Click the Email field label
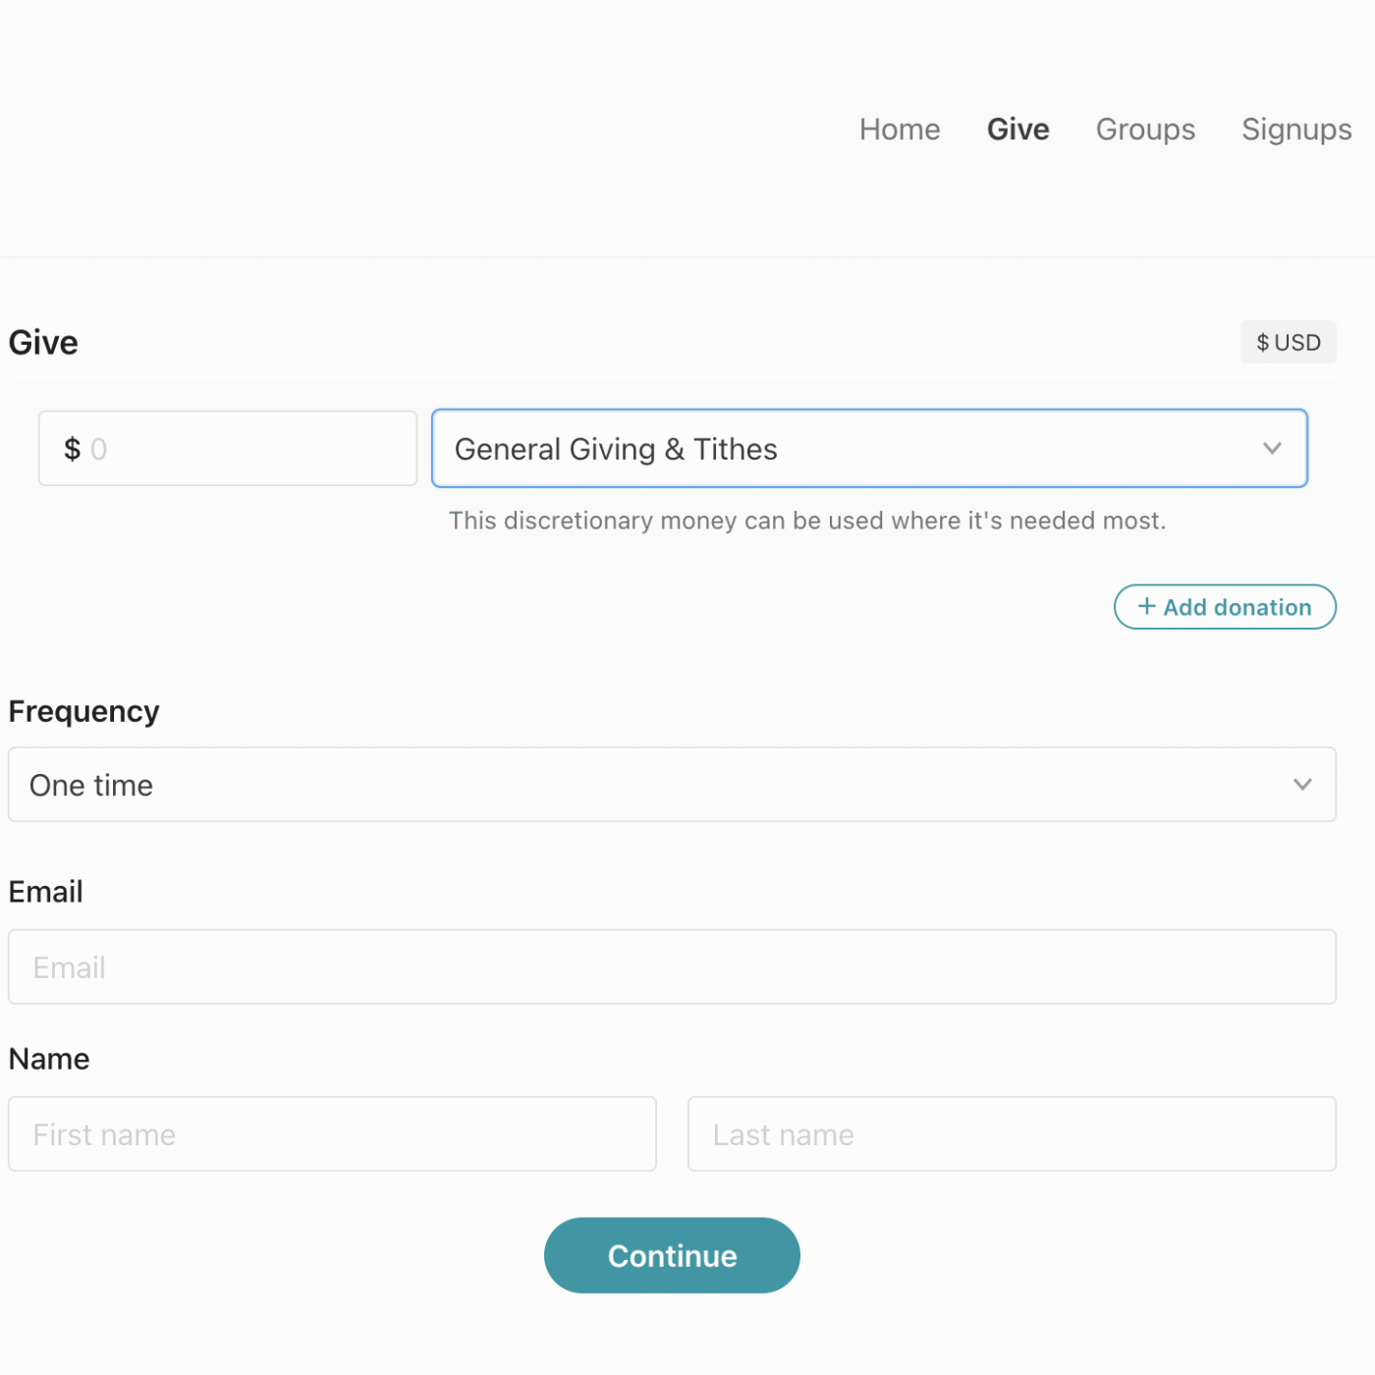 [45, 892]
